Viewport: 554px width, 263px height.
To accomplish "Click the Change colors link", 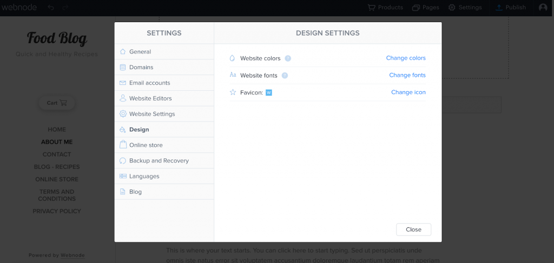I will pyautogui.click(x=406, y=58).
